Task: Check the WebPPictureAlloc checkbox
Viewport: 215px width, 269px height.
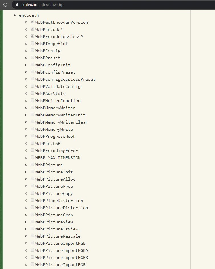Action: [x=32, y=179]
